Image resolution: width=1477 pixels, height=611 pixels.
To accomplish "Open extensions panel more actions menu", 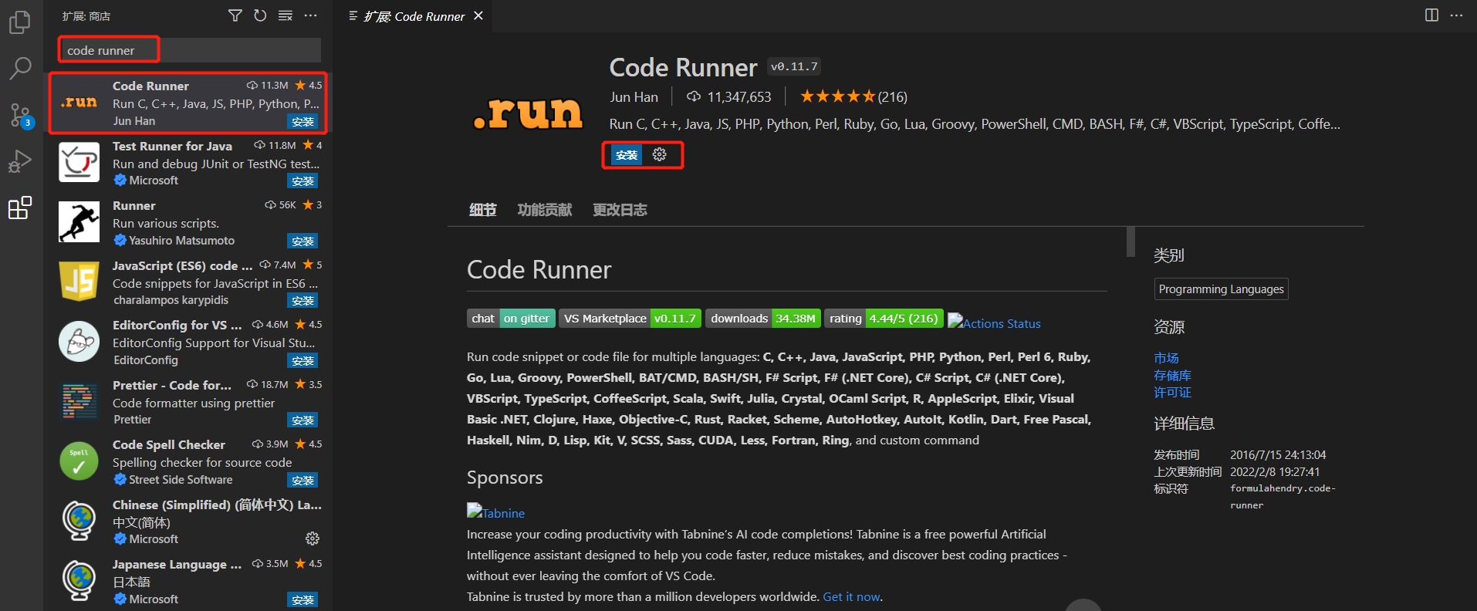I will point(310,15).
